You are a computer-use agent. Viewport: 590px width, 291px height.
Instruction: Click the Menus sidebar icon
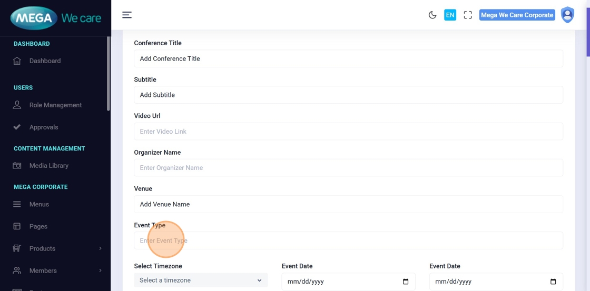pos(17,204)
